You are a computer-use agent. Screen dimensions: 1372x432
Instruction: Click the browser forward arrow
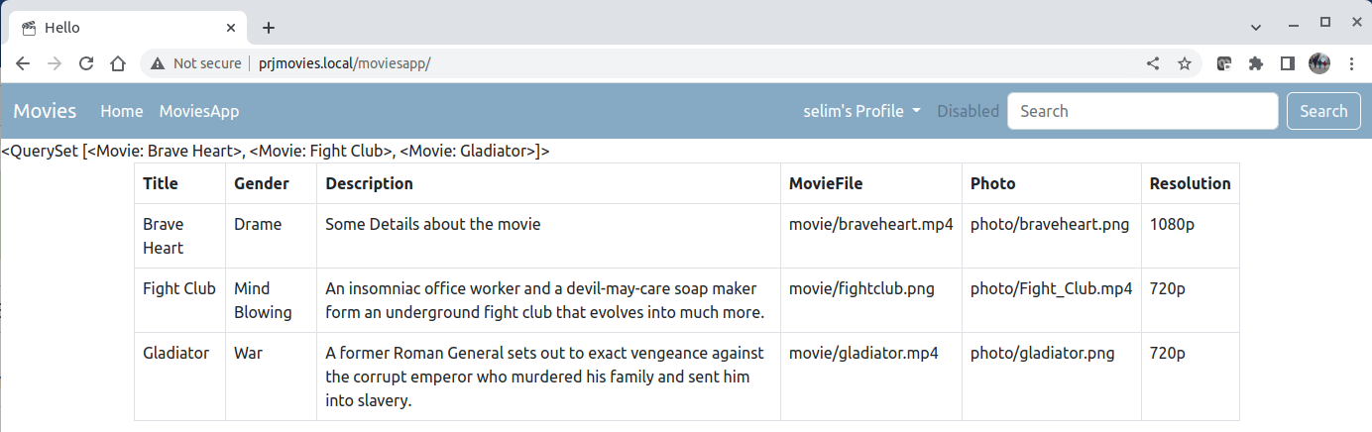pos(55,63)
